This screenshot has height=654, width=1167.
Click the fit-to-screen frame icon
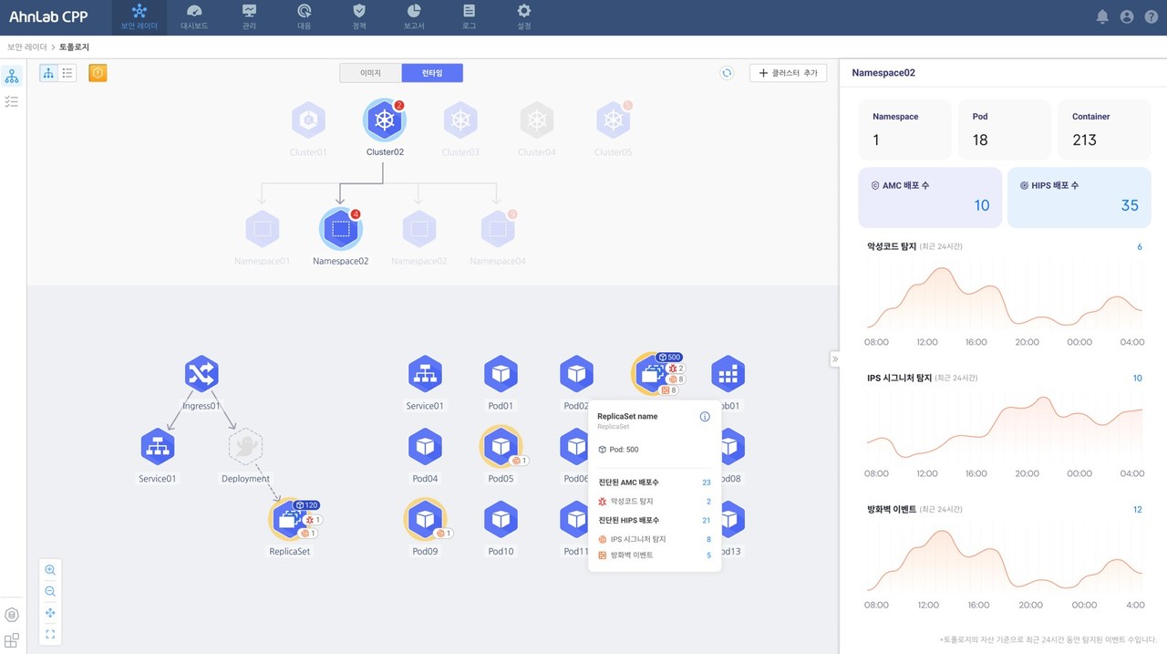coord(50,634)
